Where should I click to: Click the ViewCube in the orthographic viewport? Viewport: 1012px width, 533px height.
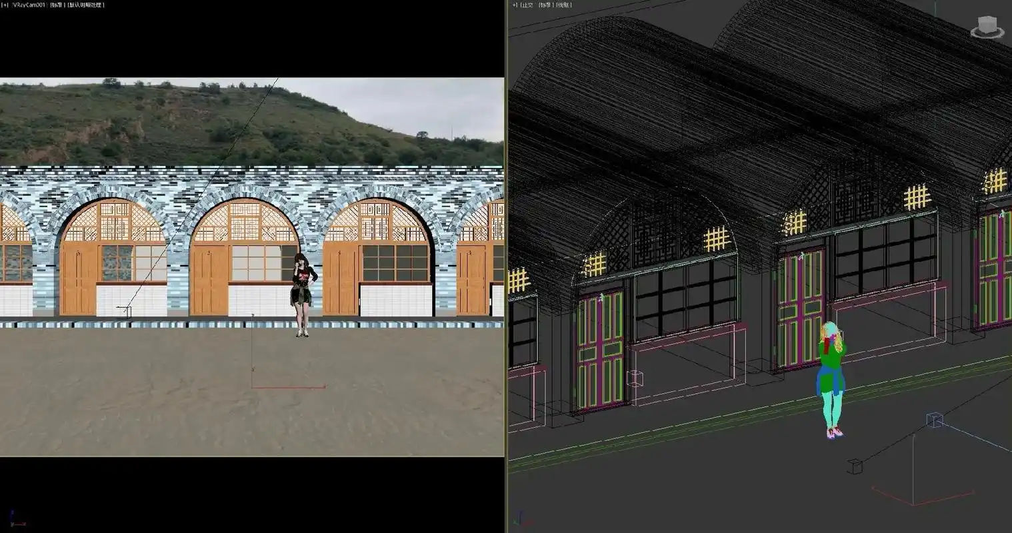tap(987, 27)
